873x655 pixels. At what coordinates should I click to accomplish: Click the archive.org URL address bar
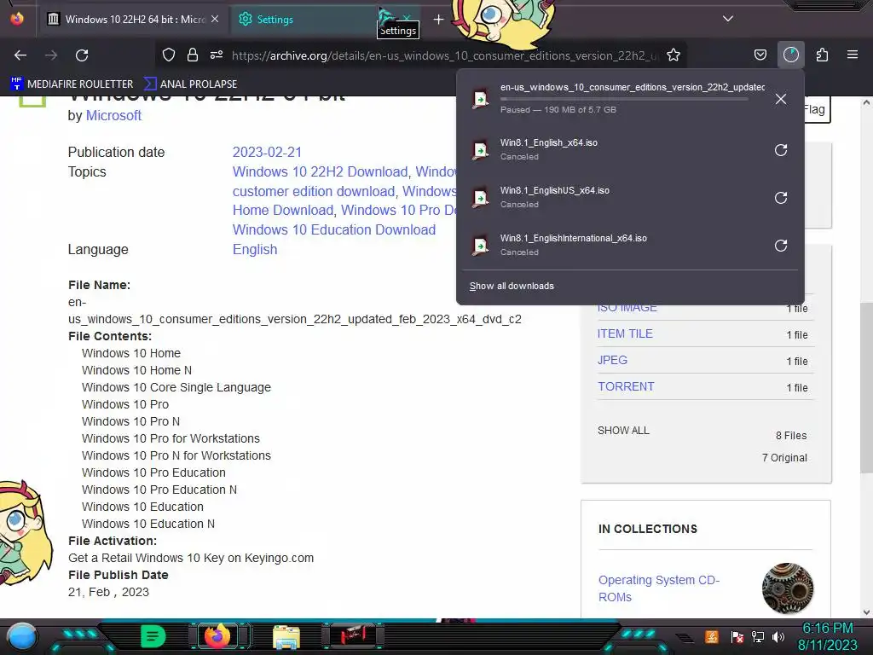click(x=444, y=55)
